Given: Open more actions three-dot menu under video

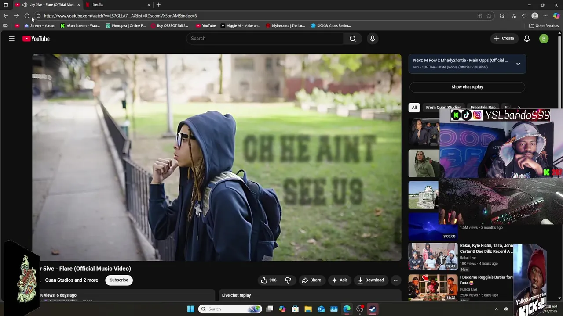Looking at the screenshot, I should click(x=396, y=280).
